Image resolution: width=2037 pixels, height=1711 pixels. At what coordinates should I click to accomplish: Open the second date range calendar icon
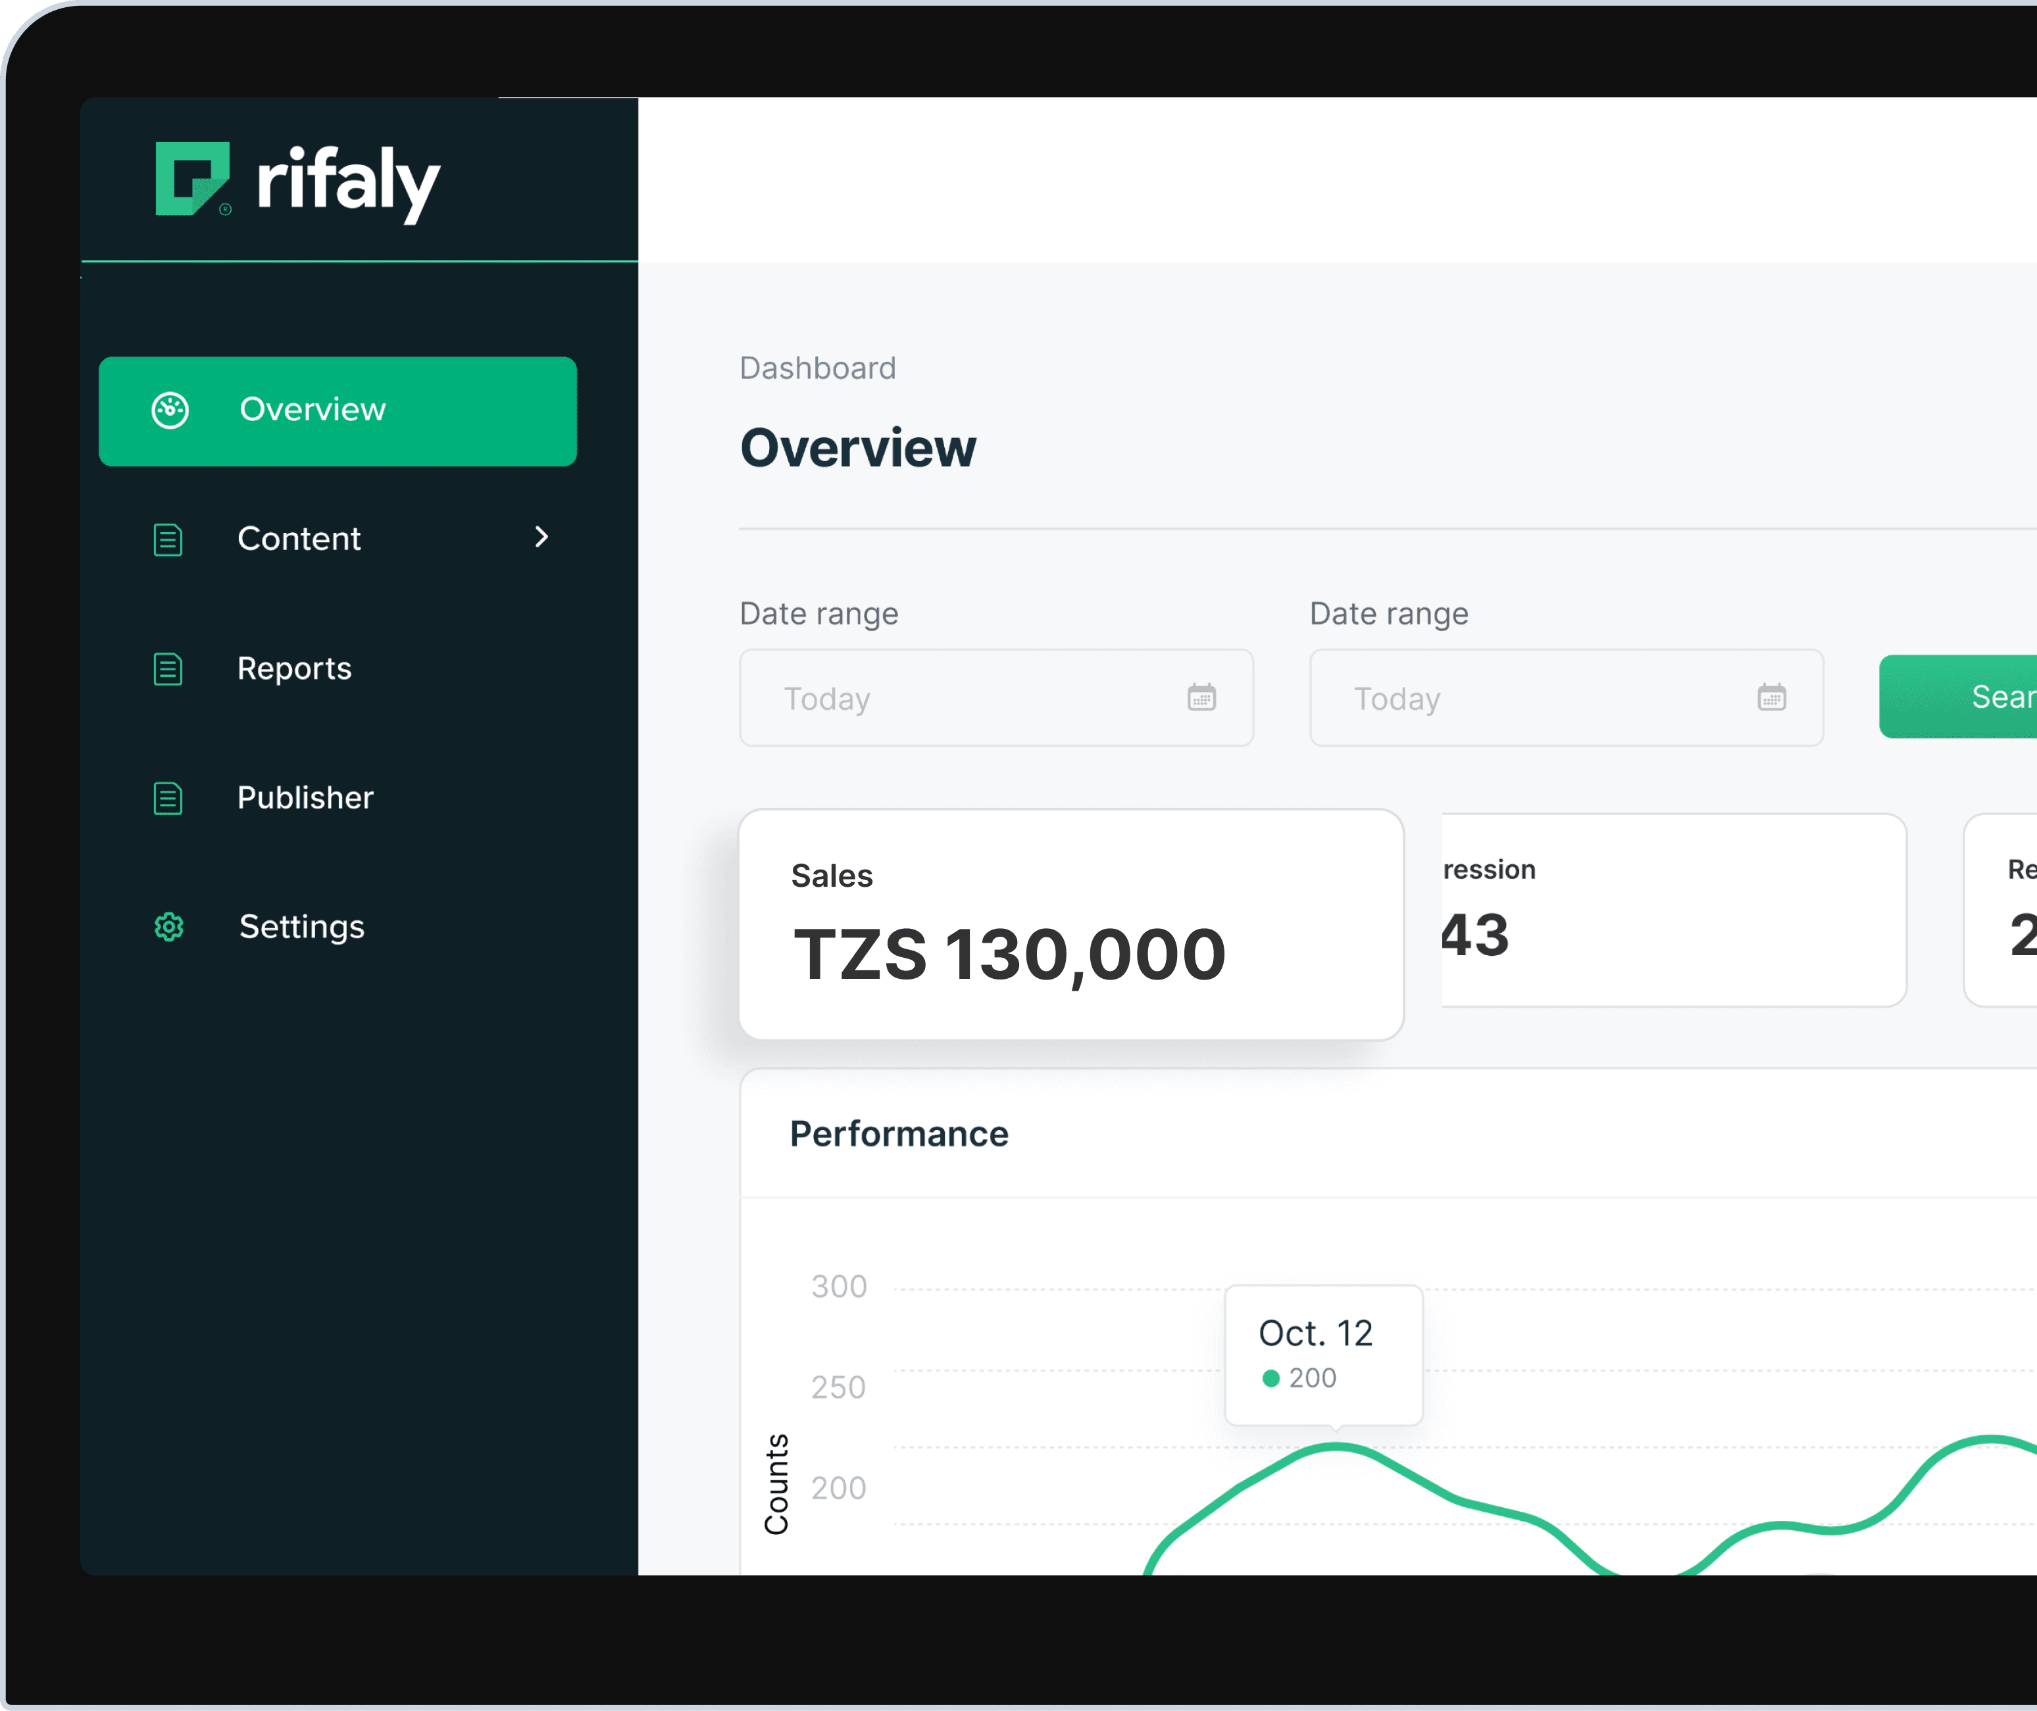click(x=1773, y=697)
